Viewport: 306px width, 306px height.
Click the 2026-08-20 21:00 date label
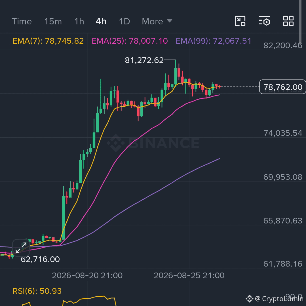[87, 276]
